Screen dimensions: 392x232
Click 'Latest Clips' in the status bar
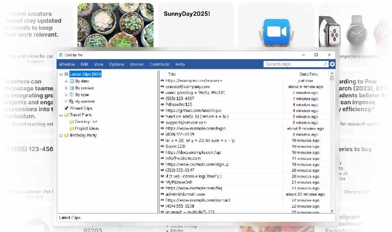click(70, 218)
